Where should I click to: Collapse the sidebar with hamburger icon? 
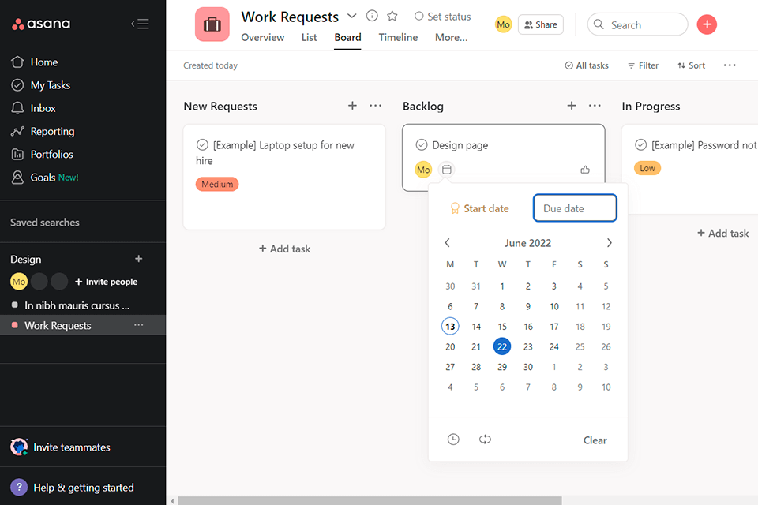click(141, 24)
